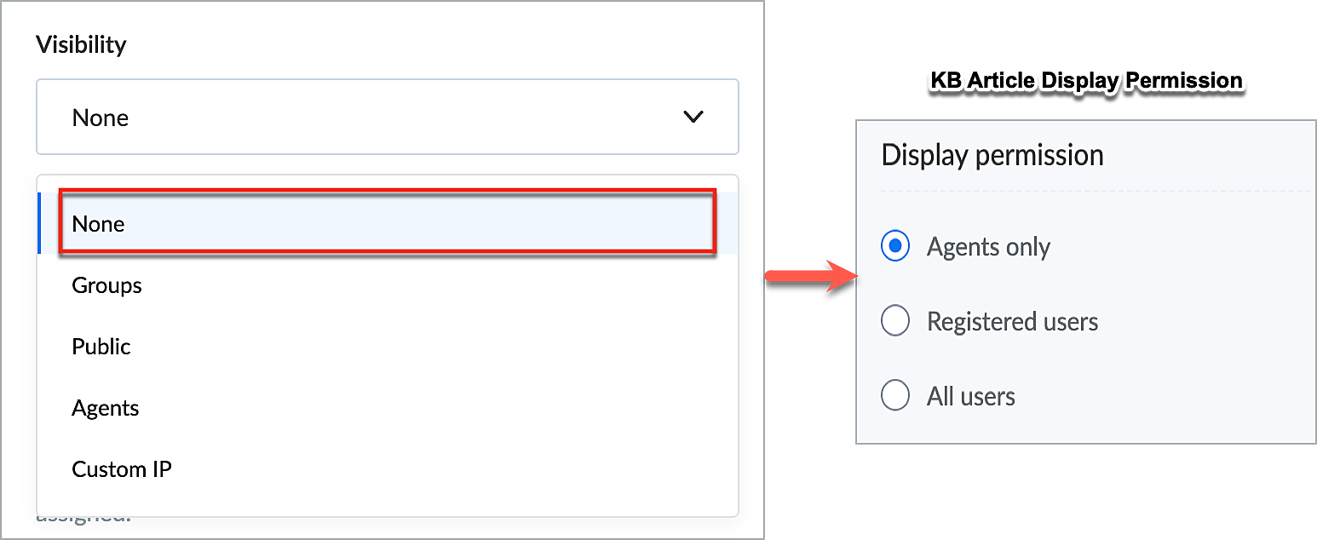Select the highlighted None option
The image size is (1317, 540).
click(387, 223)
